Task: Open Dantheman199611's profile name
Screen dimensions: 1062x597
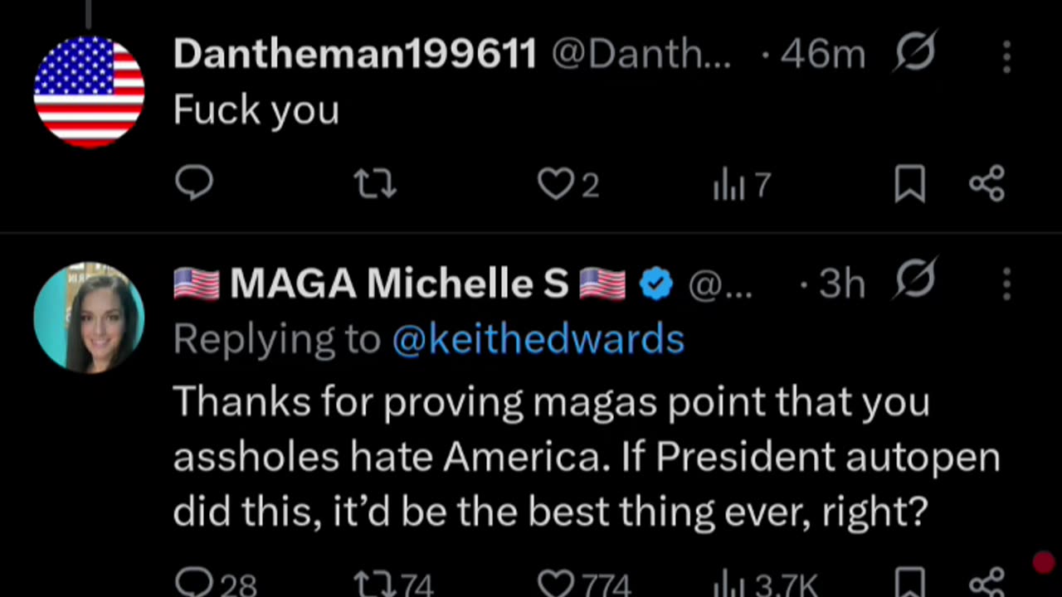Action: (355, 55)
